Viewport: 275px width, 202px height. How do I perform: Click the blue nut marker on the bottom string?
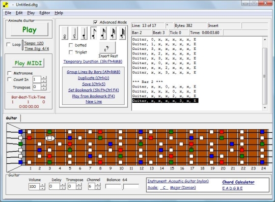pyautogui.click(x=20, y=162)
